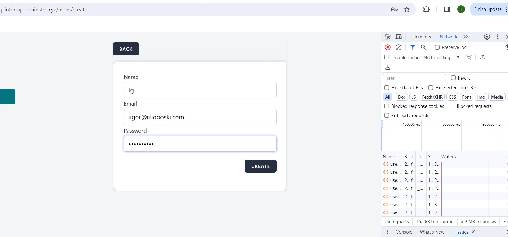
Task: Switch to the Elements tab
Action: pyautogui.click(x=421, y=37)
